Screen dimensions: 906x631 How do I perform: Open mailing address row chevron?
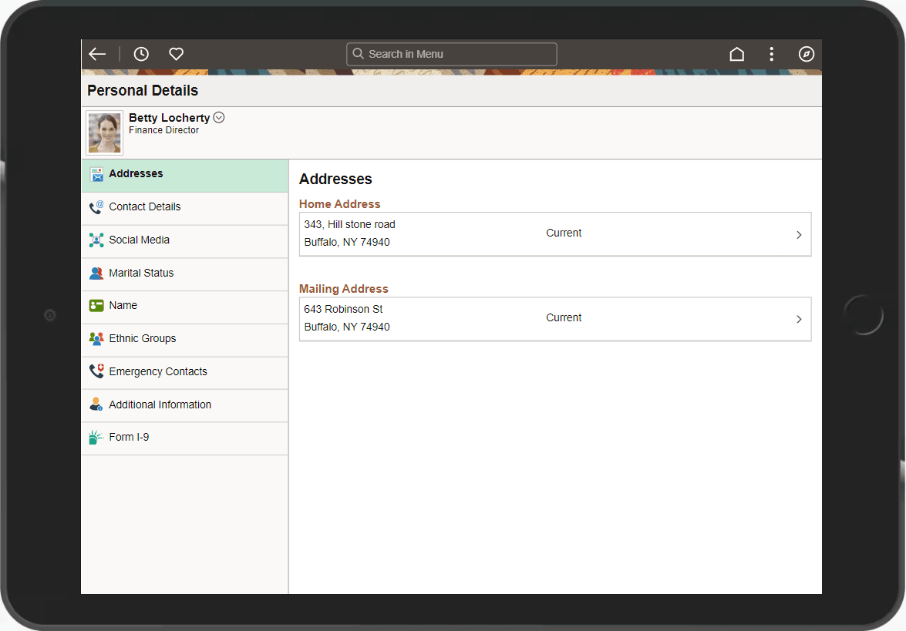click(799, 319)
